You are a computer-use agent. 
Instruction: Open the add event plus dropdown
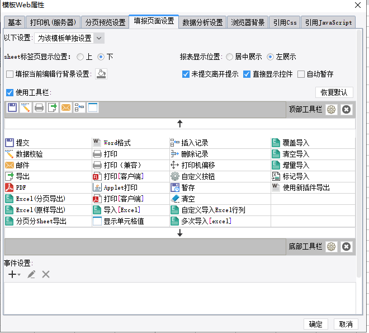pyautogui.click(x=14, y=274)
